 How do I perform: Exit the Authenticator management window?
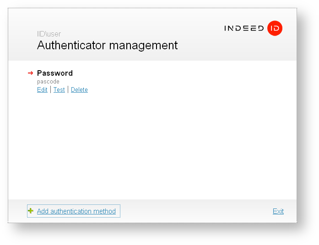click(278, 211)
